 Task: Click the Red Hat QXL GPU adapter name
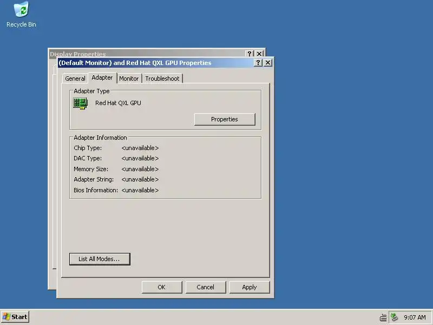click(x=118, y=103)
